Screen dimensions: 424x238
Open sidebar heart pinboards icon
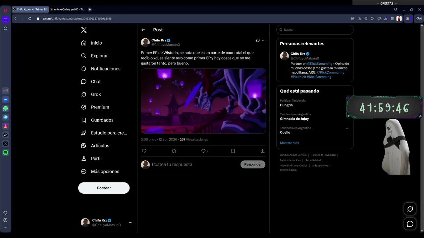(x=5, y=213)
